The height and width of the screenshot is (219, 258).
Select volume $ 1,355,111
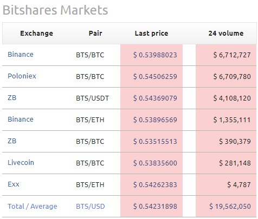(x=232, y=120)
